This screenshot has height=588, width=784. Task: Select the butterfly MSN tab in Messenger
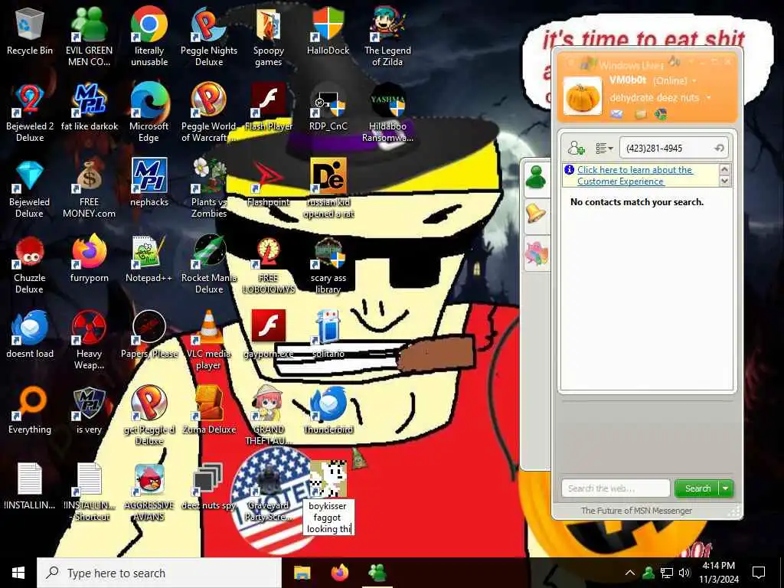coord(536,254)
